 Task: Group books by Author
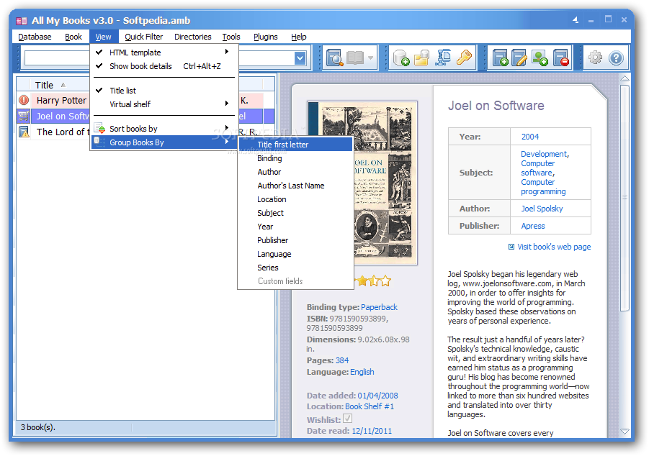tap(295, 172)
